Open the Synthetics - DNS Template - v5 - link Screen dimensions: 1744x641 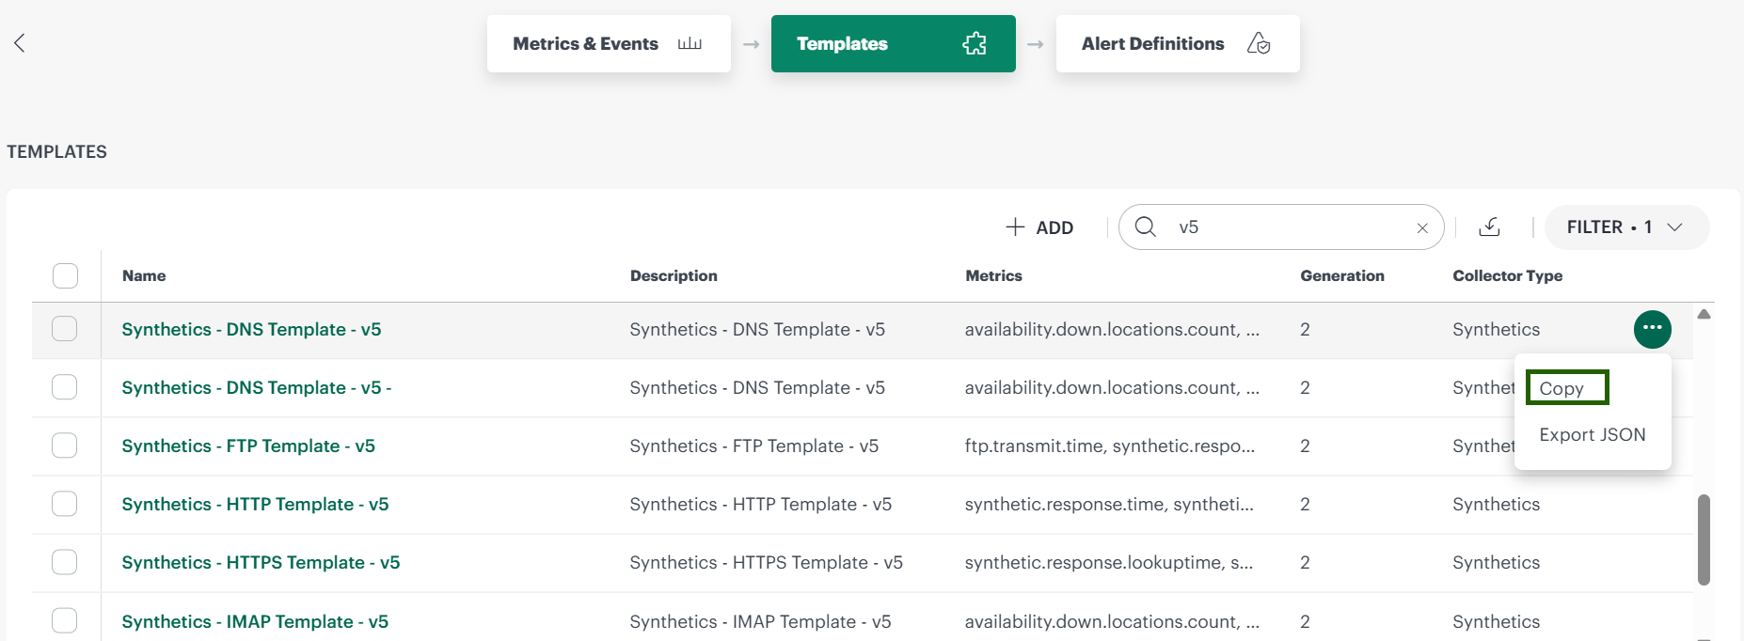[x=257, y=387]
